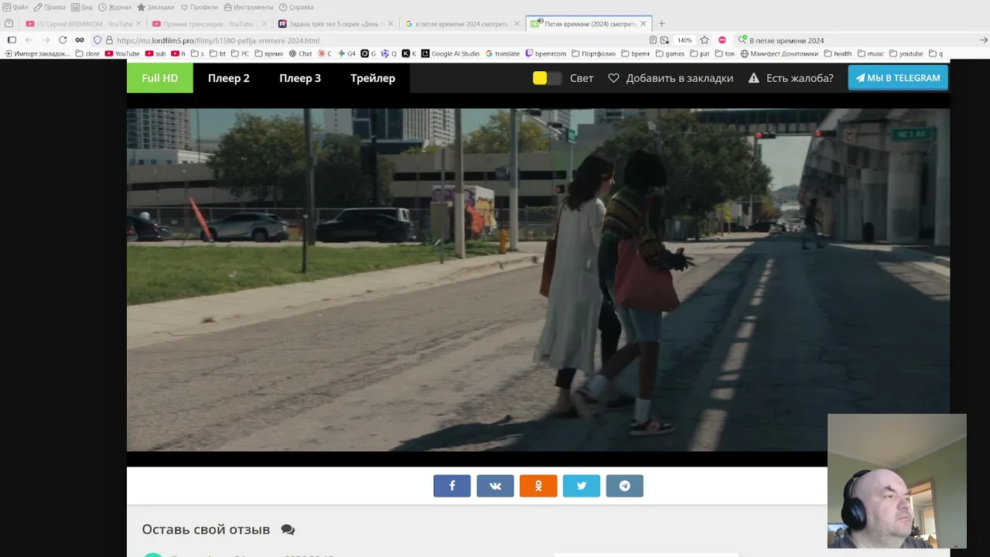
Task: Close the Сергей ВРЕМЯКОМ YouTube tab
Action: pyautogui.click(x=139, y=24)
